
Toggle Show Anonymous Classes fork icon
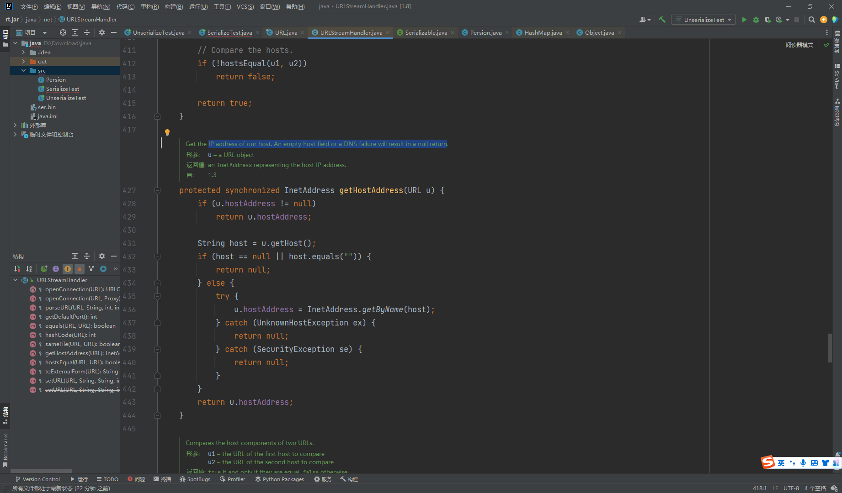pyautogui.click(x=91, y=269)
